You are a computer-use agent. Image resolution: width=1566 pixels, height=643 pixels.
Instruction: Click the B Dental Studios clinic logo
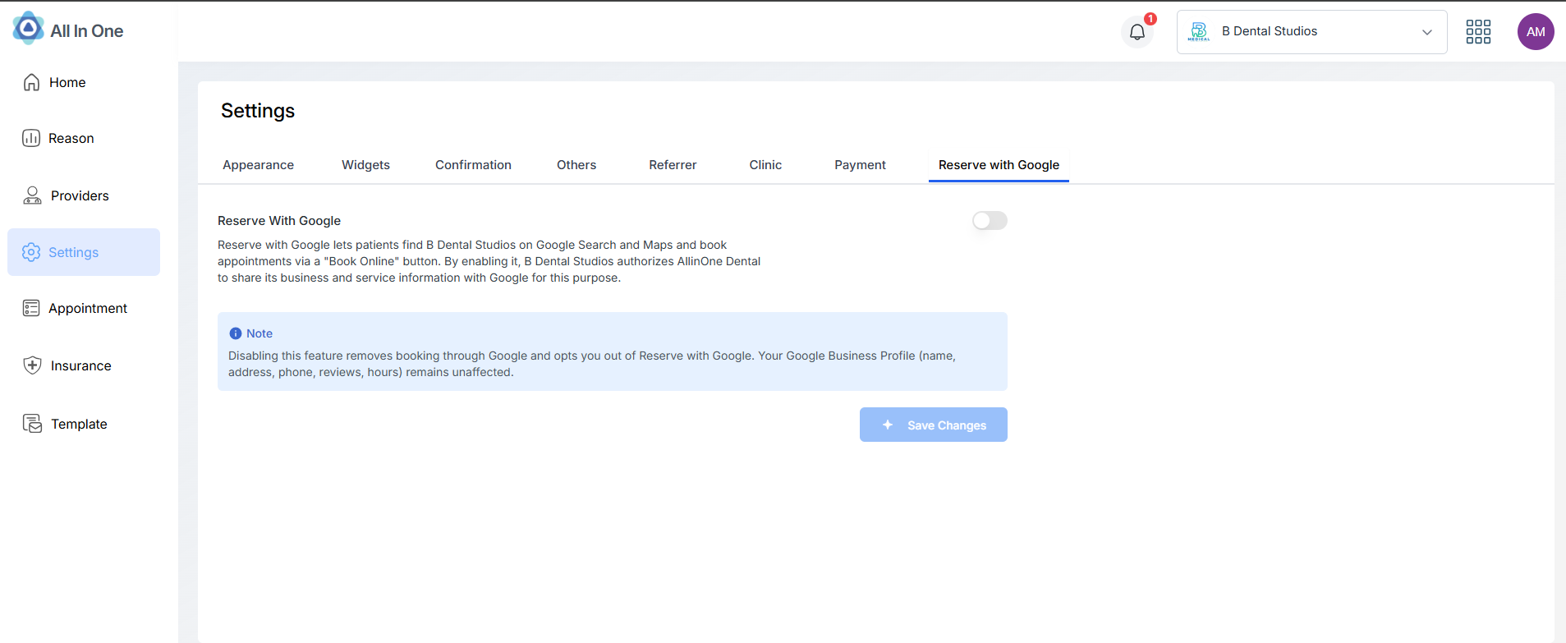(x=1199, y=32)
